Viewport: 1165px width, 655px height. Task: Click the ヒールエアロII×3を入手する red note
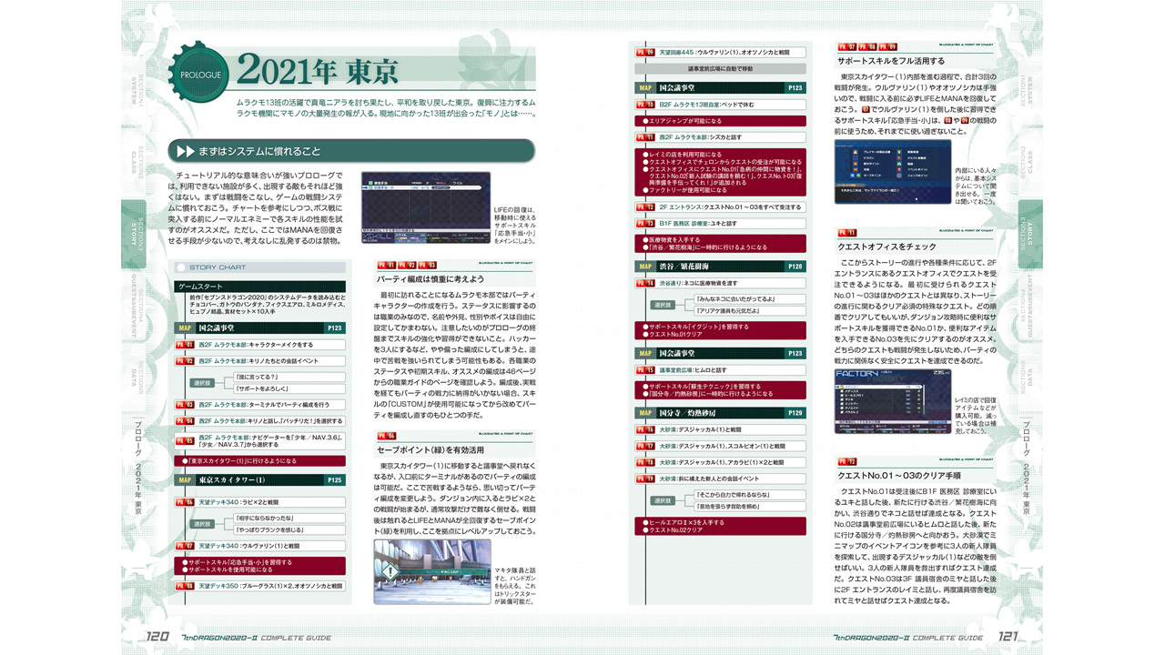point(684,523)
